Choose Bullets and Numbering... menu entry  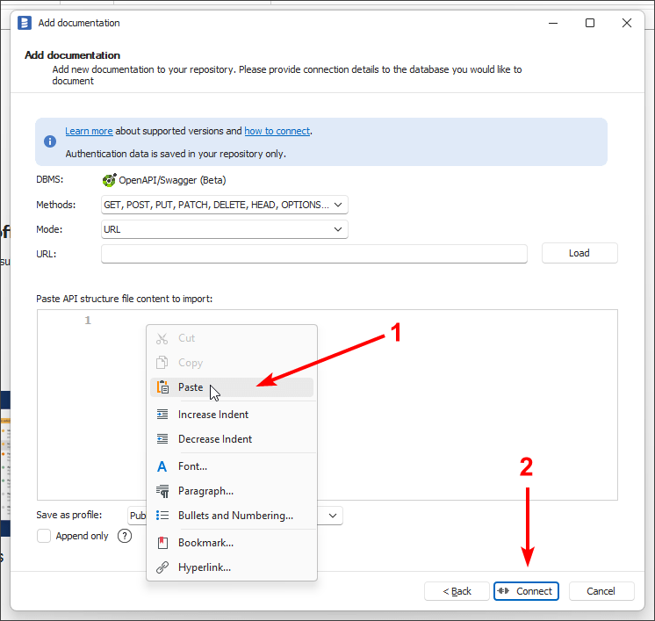tap(232, 516)
